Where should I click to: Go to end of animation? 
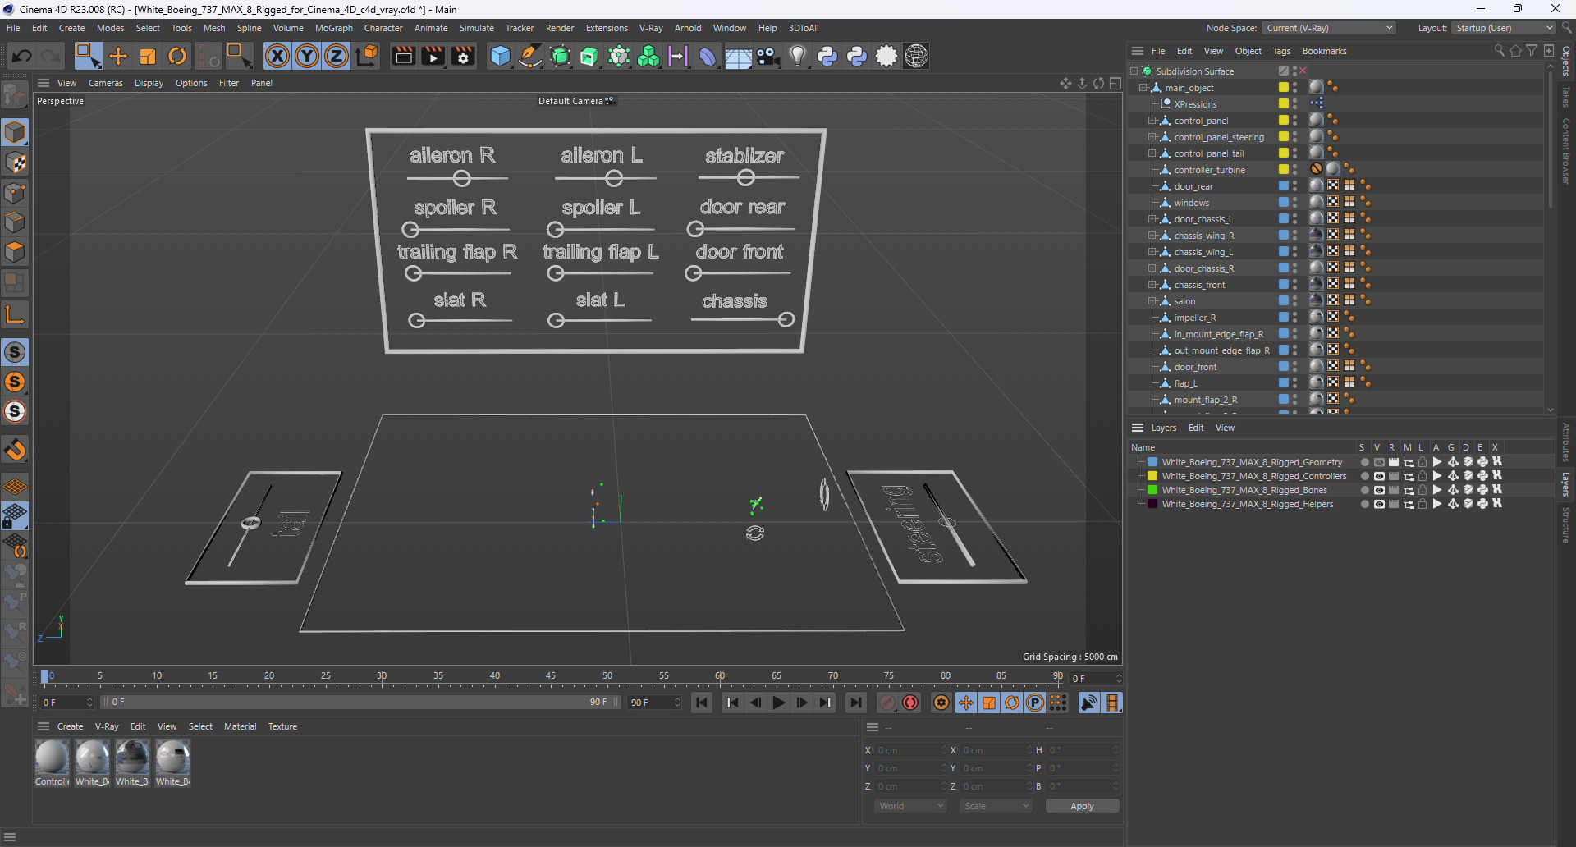(x=856, y=703)
